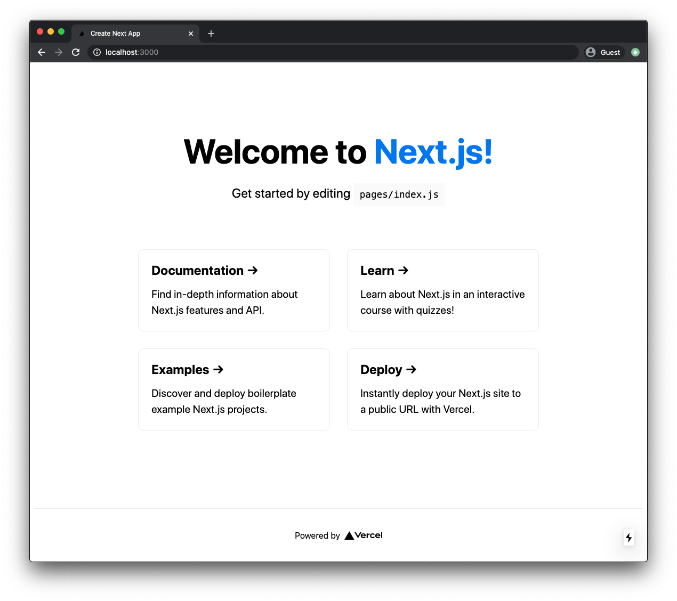The image size is (677, 601).
Task: Click the Next.js lightning bolt indicator
Action: [x=629, y=538]
